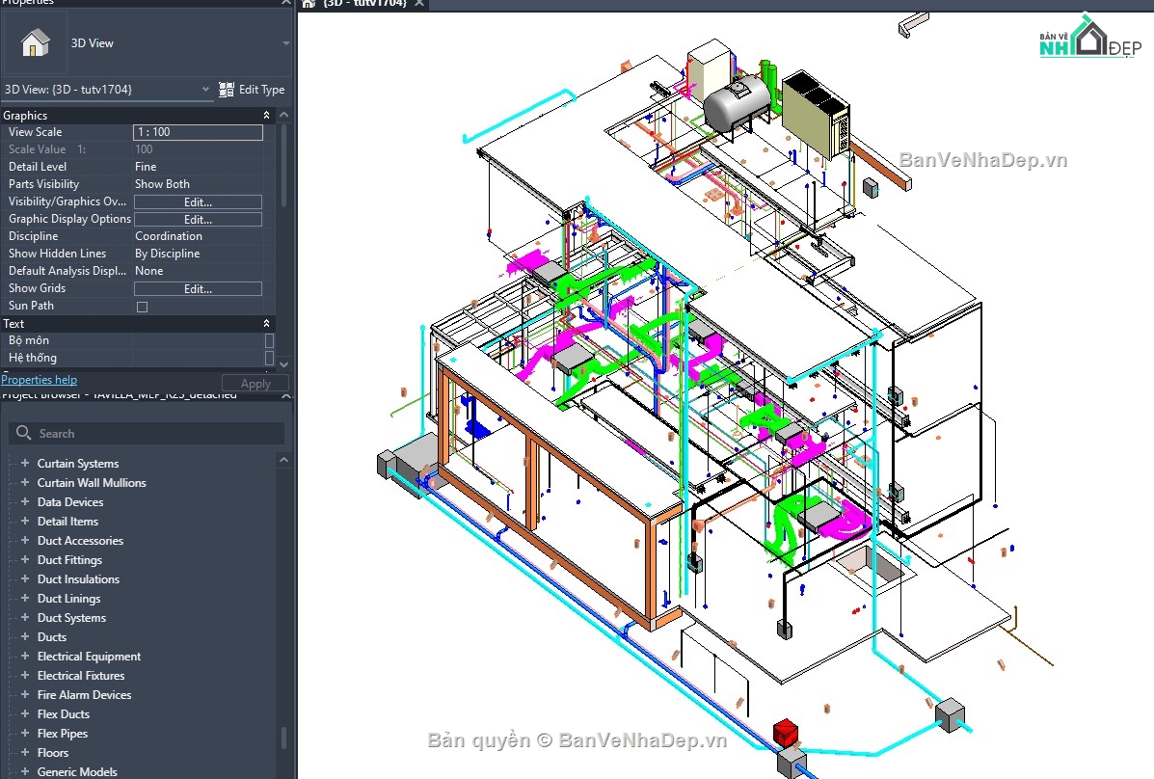Toggle the Sun Path checkbox
Image resolution: width=1154 pixels, height=779 pixels.
[x=142, y=307]
